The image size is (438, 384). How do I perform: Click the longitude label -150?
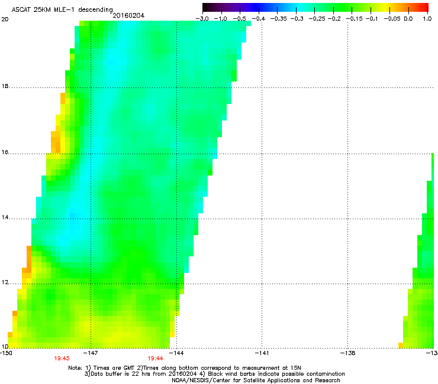coord(6,353)
